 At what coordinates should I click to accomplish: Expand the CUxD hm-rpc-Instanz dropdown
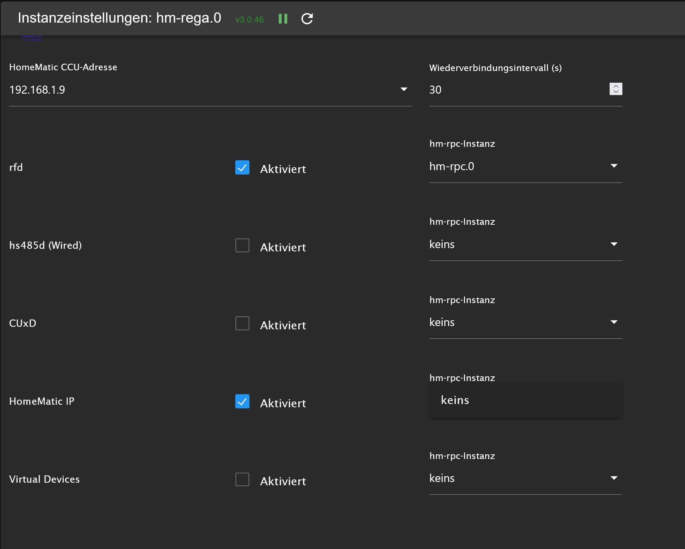(614, 322)
